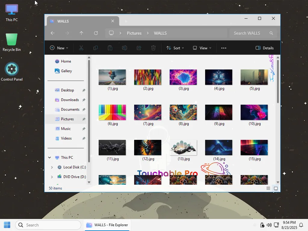Click WALLS - File Explorer taskbar button

click(x=107, y=225)
